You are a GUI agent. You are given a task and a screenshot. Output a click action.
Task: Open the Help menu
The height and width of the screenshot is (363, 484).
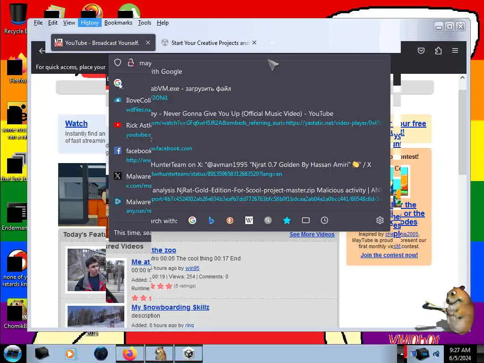tap(163, 23)
